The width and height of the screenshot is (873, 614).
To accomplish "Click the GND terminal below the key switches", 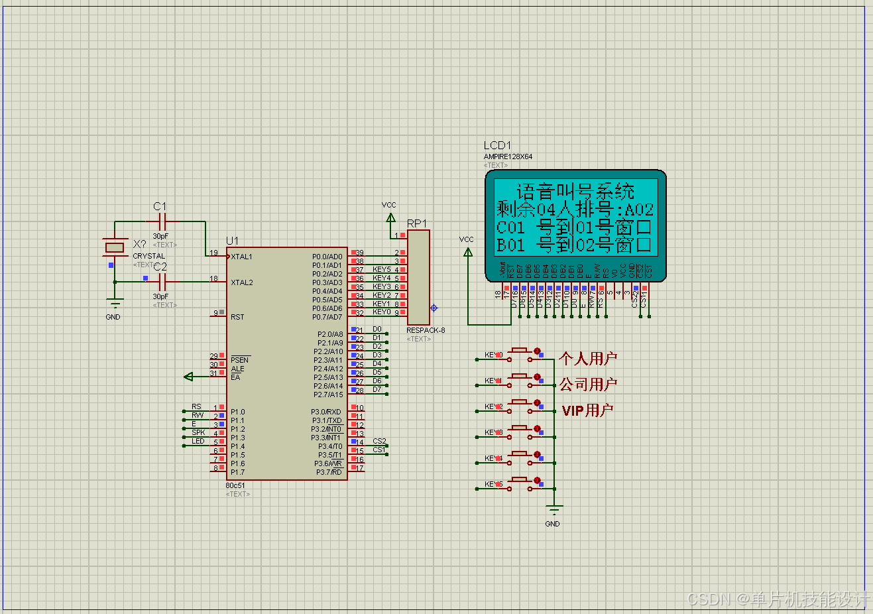I will point(554,509).
